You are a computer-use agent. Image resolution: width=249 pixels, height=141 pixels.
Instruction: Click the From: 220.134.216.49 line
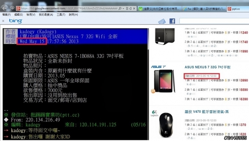[x=32, y=120]
